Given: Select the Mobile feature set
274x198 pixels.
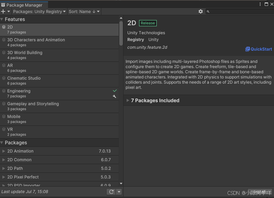Looking at the screenshot, I should (59, 119).
